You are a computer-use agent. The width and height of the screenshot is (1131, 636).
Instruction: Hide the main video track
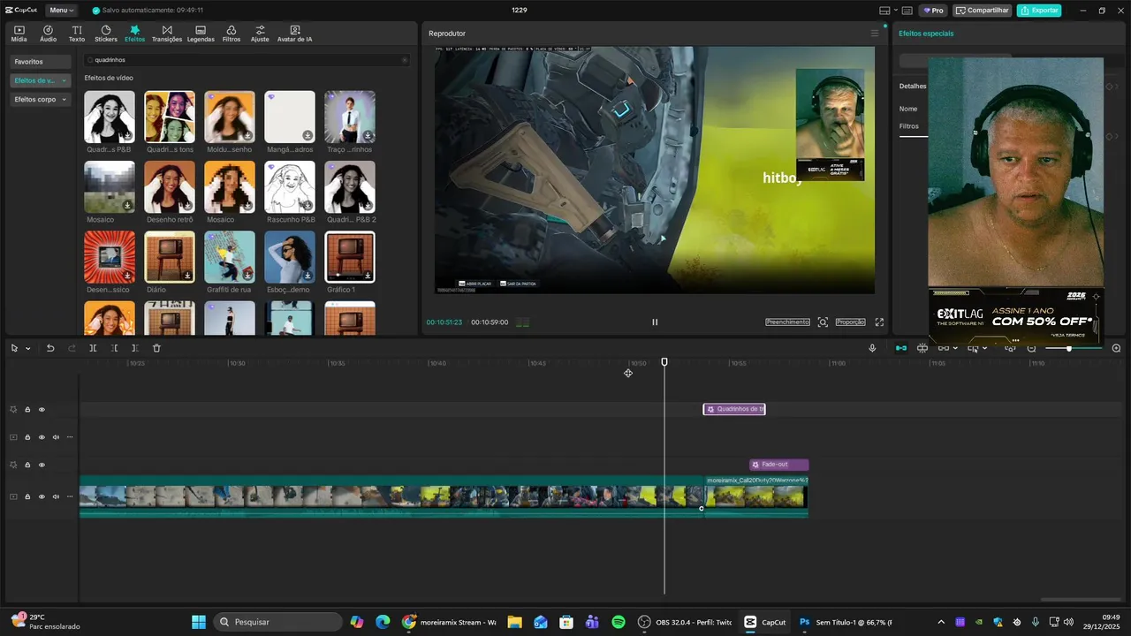click(x=42, y=496)
